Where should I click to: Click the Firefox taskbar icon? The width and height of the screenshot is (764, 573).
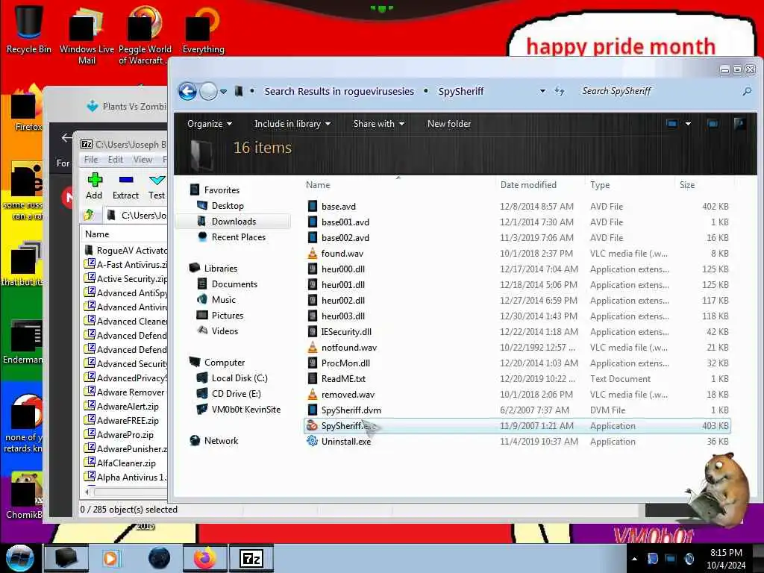pyautogui.click(x=204, y=558)
